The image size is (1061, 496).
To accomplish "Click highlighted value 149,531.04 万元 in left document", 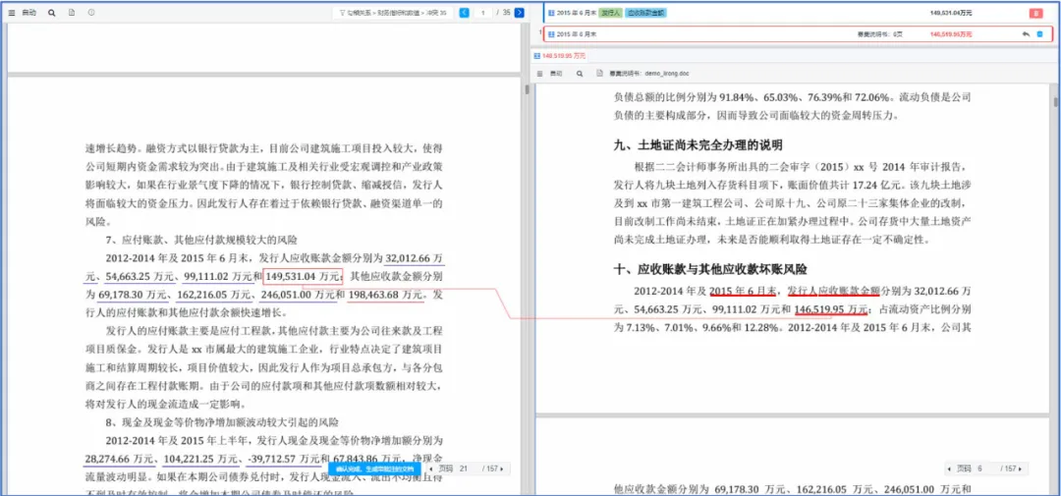I will (303, 276).
